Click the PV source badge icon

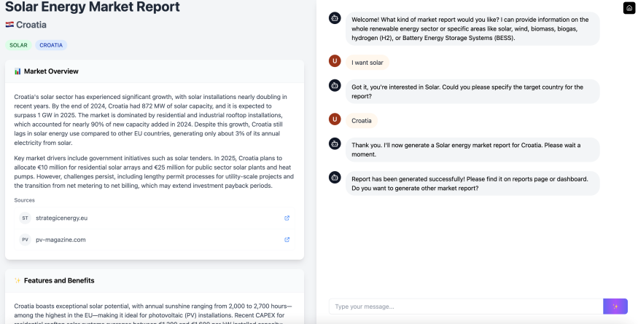click(x=25, y=240)
